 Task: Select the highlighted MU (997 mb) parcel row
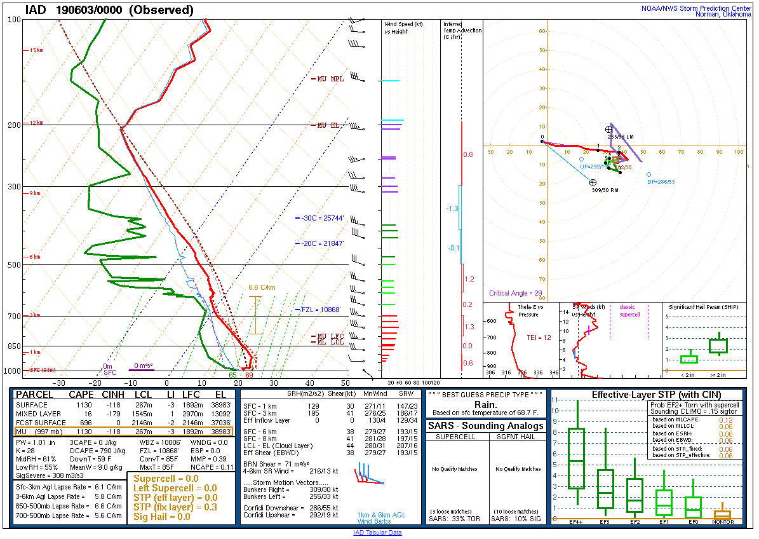(123, 432)
